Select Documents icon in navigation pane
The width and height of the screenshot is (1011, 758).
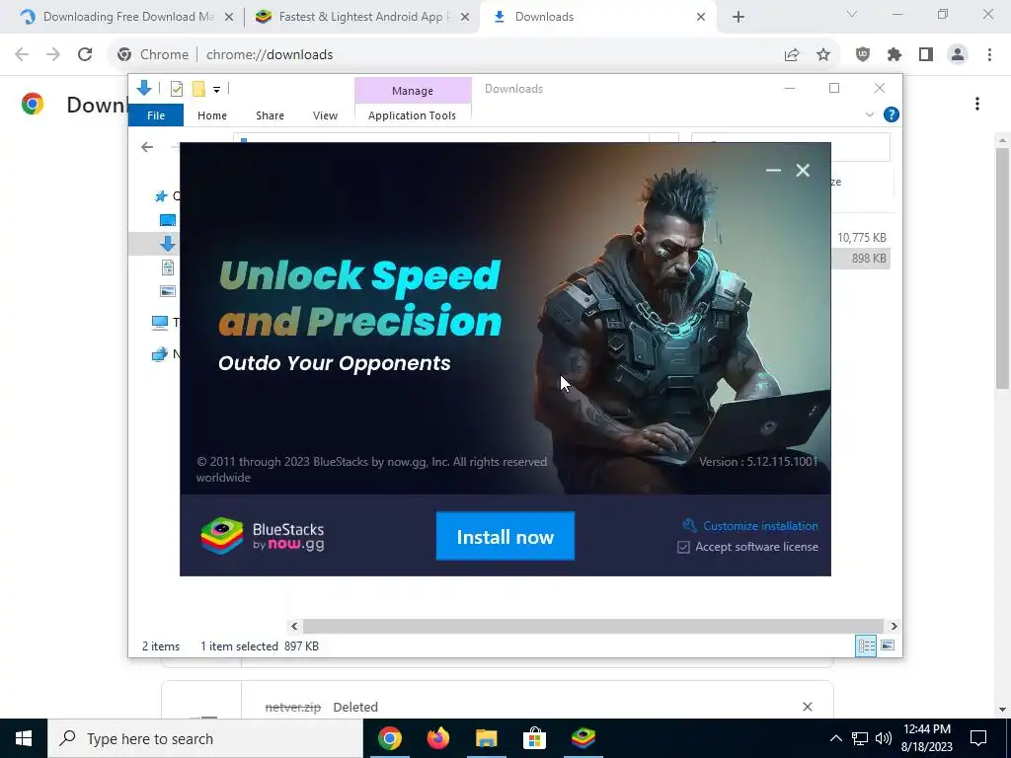coord(168,266)
